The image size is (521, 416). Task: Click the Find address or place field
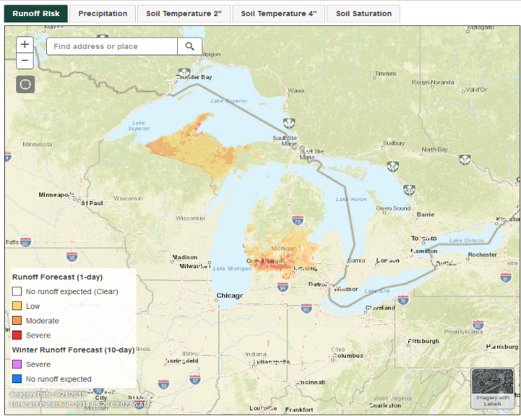tap(112, 47)
